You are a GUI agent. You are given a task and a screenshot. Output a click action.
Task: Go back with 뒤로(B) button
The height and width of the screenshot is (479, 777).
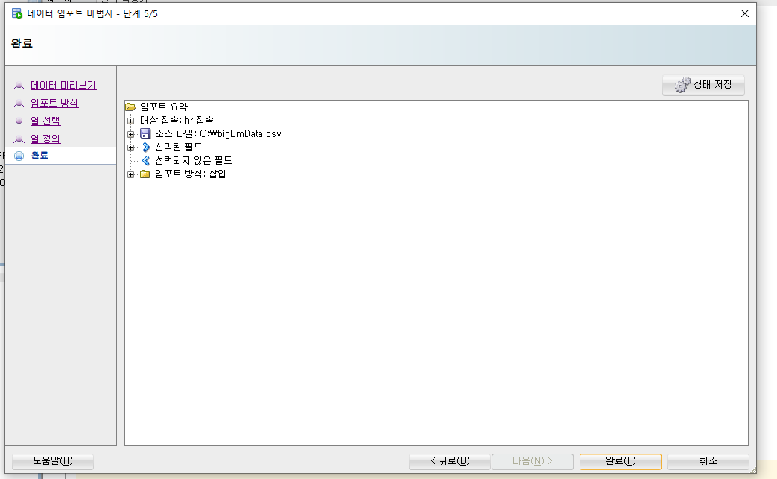click(449, 461)
